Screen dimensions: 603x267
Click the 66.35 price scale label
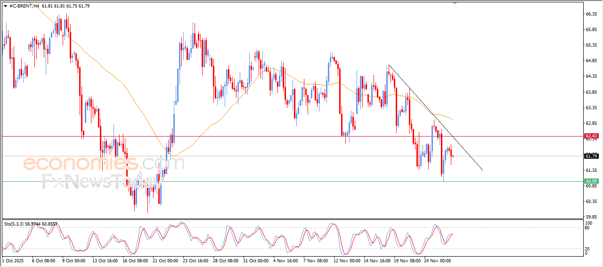point(591,14)
